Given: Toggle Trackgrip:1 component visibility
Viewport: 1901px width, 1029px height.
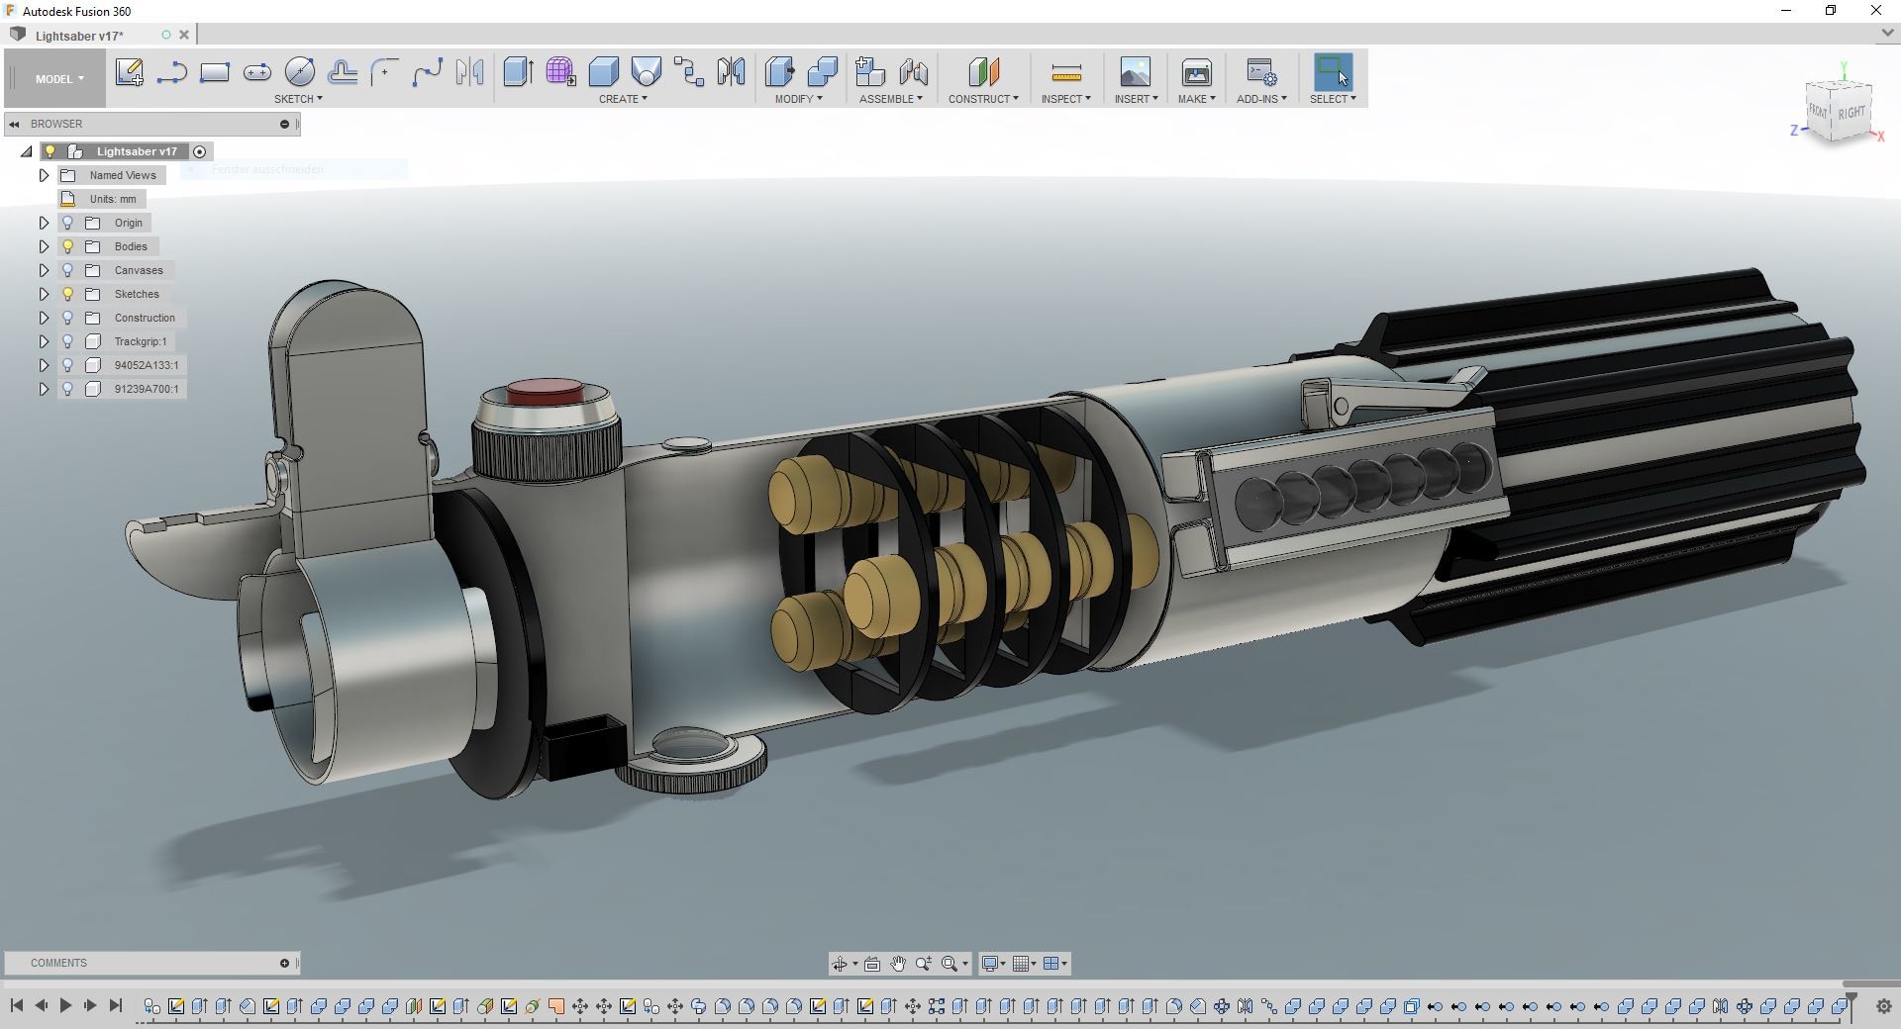Looking at the screenshot, I should (67, 341).
